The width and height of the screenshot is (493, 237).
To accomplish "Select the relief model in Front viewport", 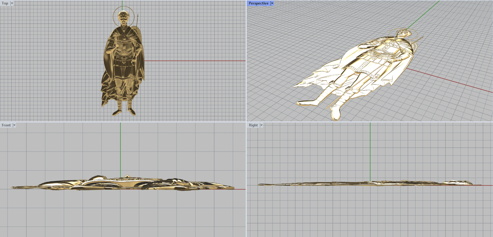I will pos(123,183).
